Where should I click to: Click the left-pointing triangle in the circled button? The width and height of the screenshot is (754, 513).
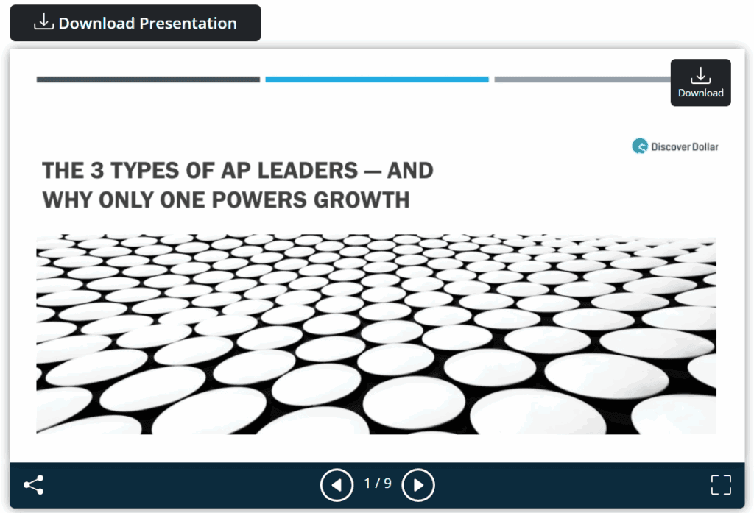coord(336,485)
